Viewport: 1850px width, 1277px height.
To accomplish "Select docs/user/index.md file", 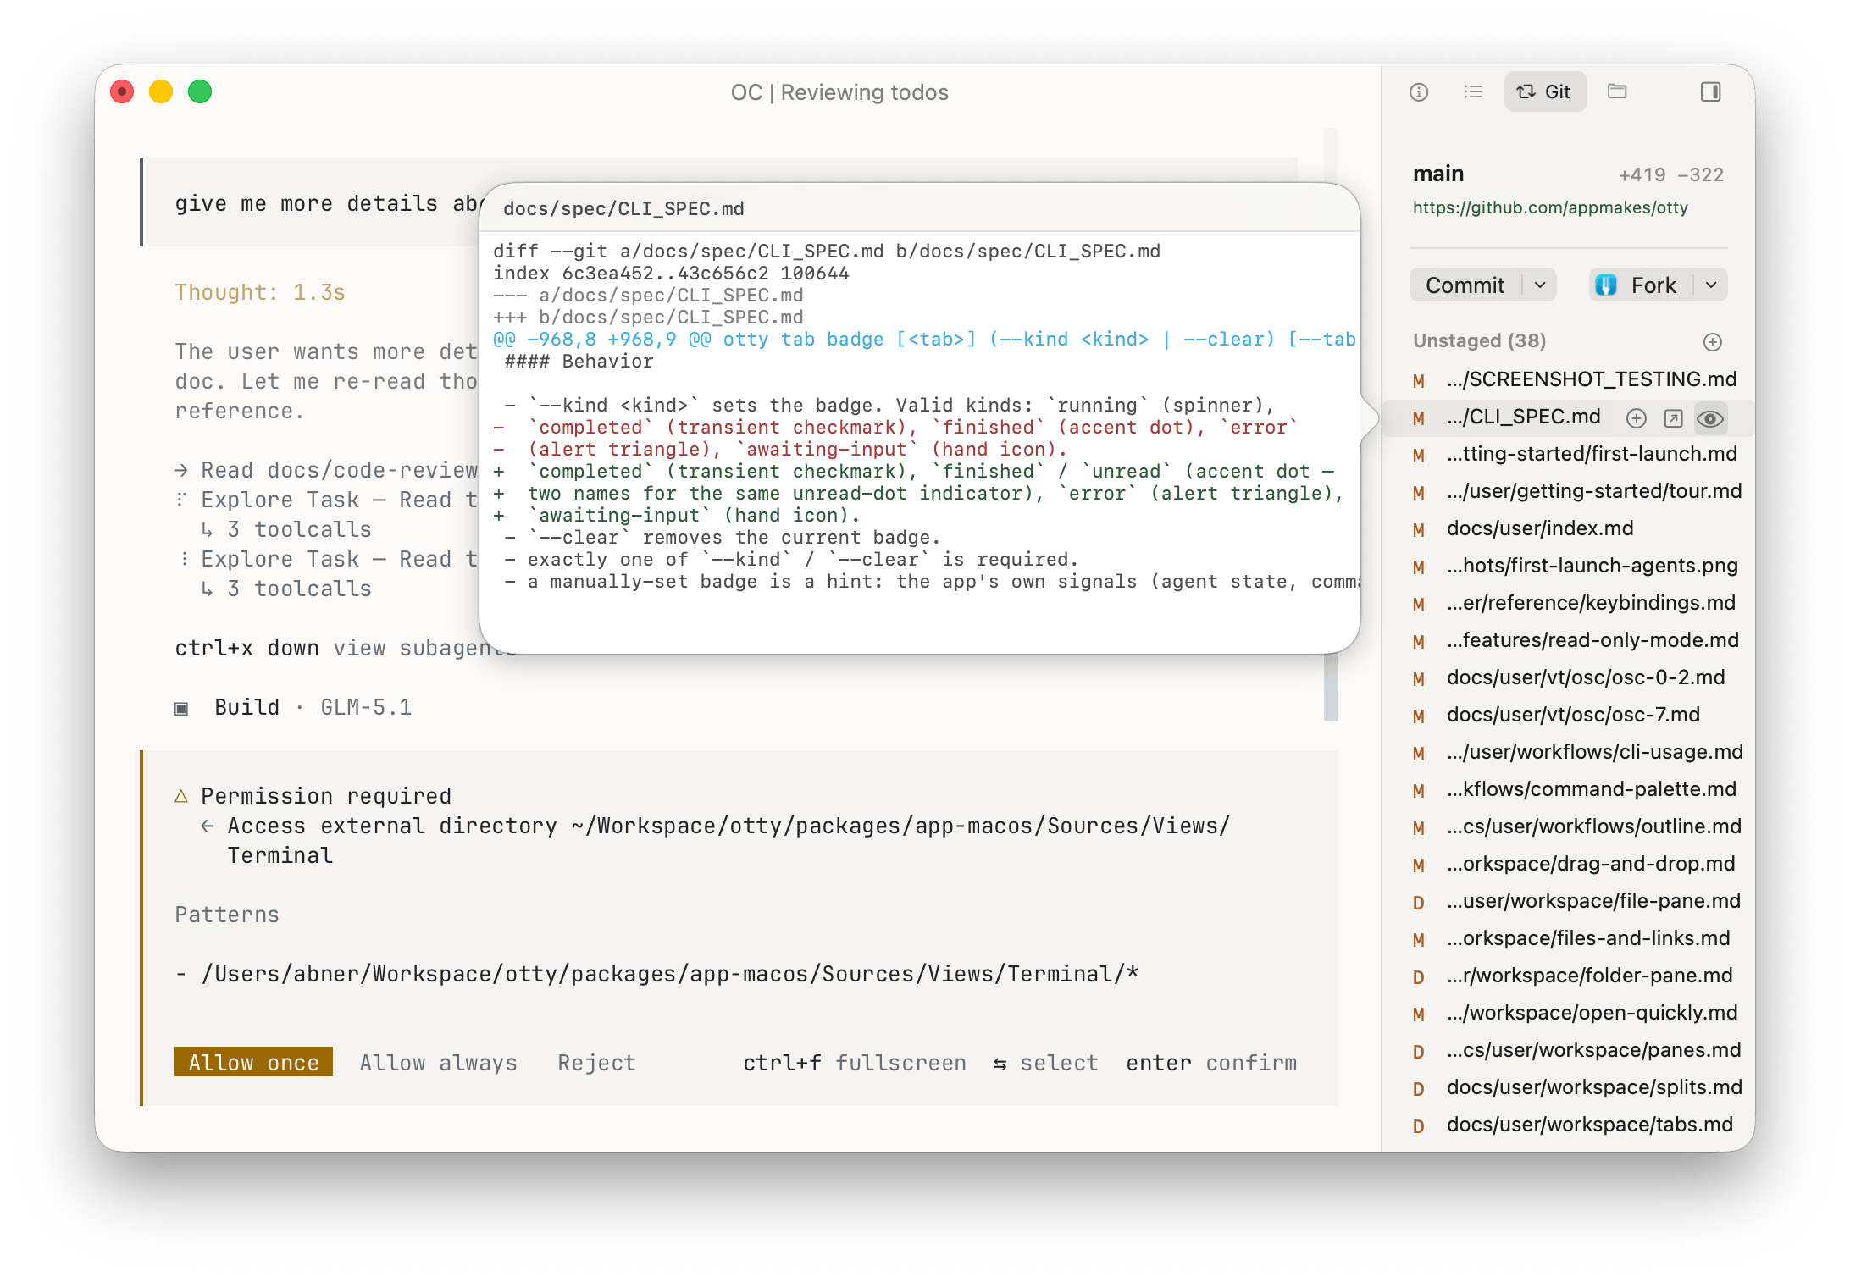I will (x=1569, y=529).
